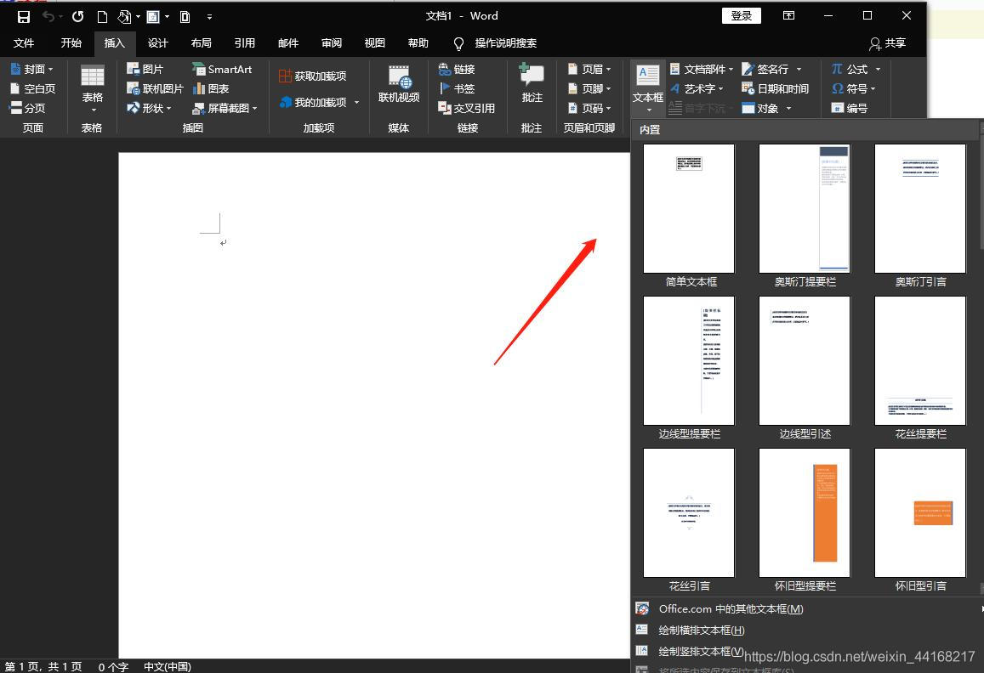Click the 图片 (Picture) insert button
This screenshot has height=673, width=984.
click(145, 69)
